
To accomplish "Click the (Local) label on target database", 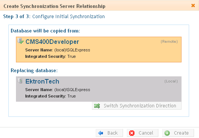I will tap(171, 81).
